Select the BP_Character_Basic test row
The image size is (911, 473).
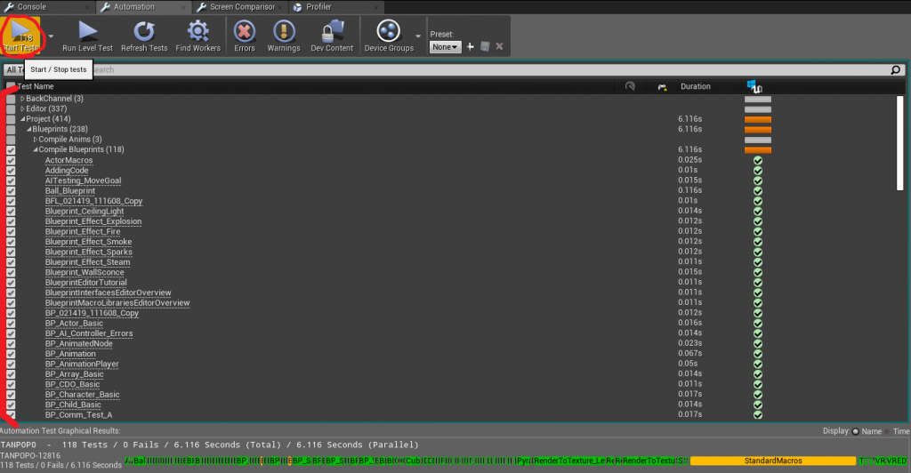coord(82,395)
